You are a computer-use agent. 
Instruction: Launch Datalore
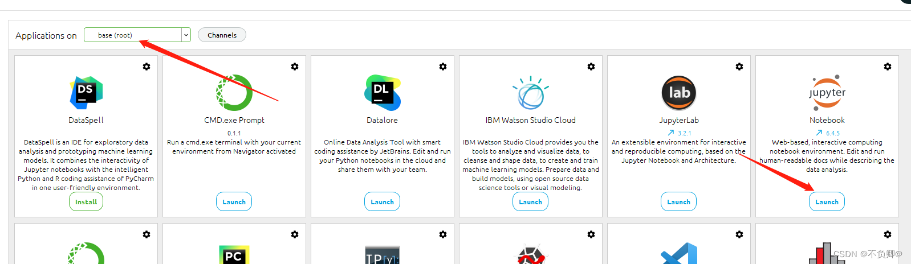tap(382, 201)
